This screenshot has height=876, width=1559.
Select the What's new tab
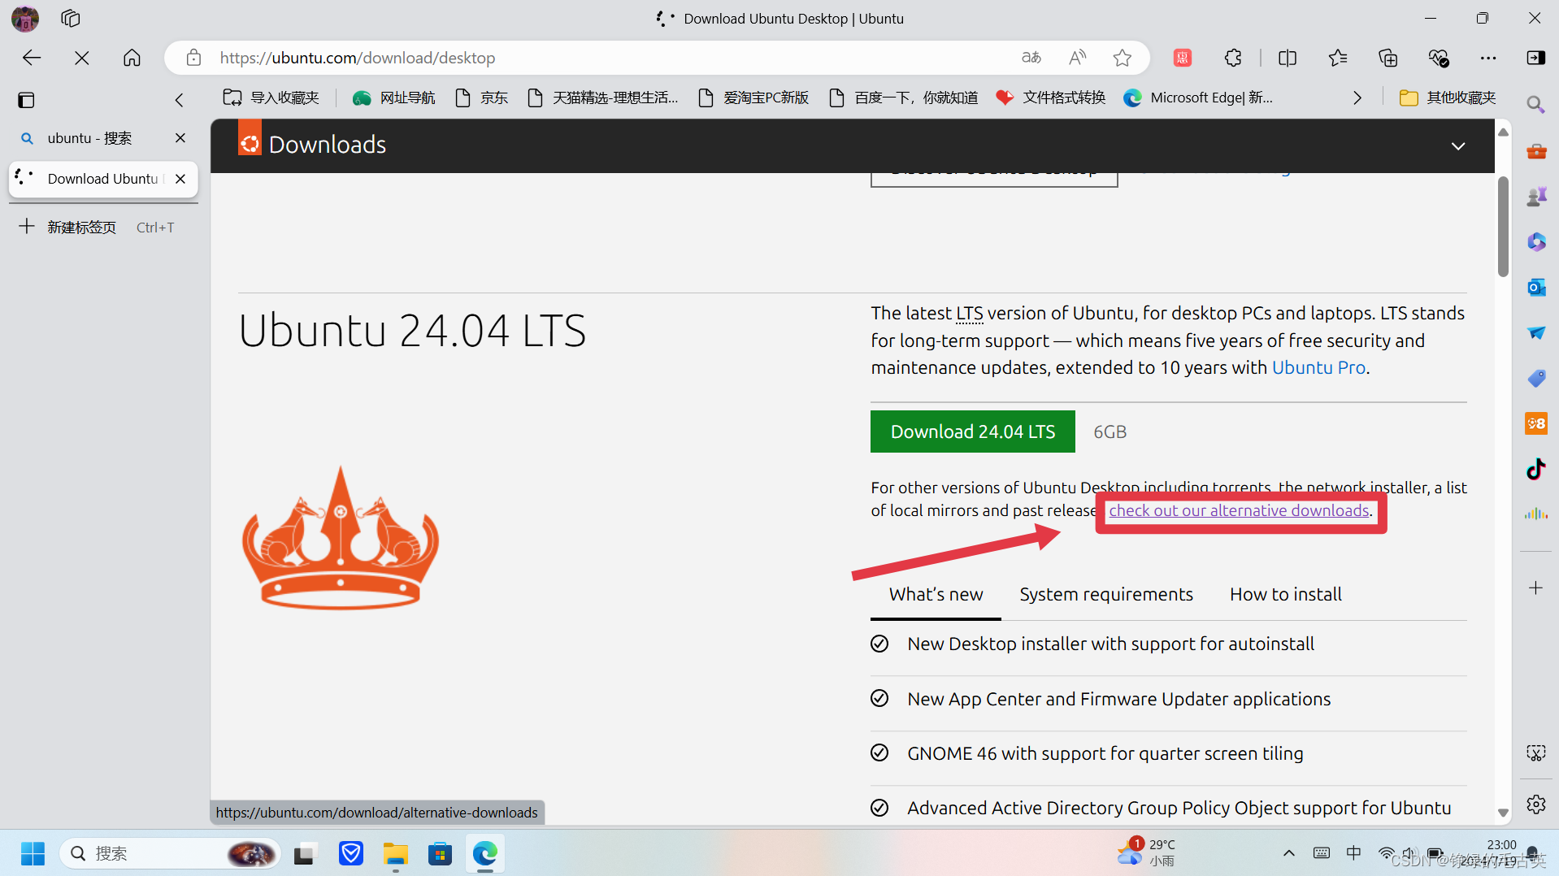(x=936, y=594)
